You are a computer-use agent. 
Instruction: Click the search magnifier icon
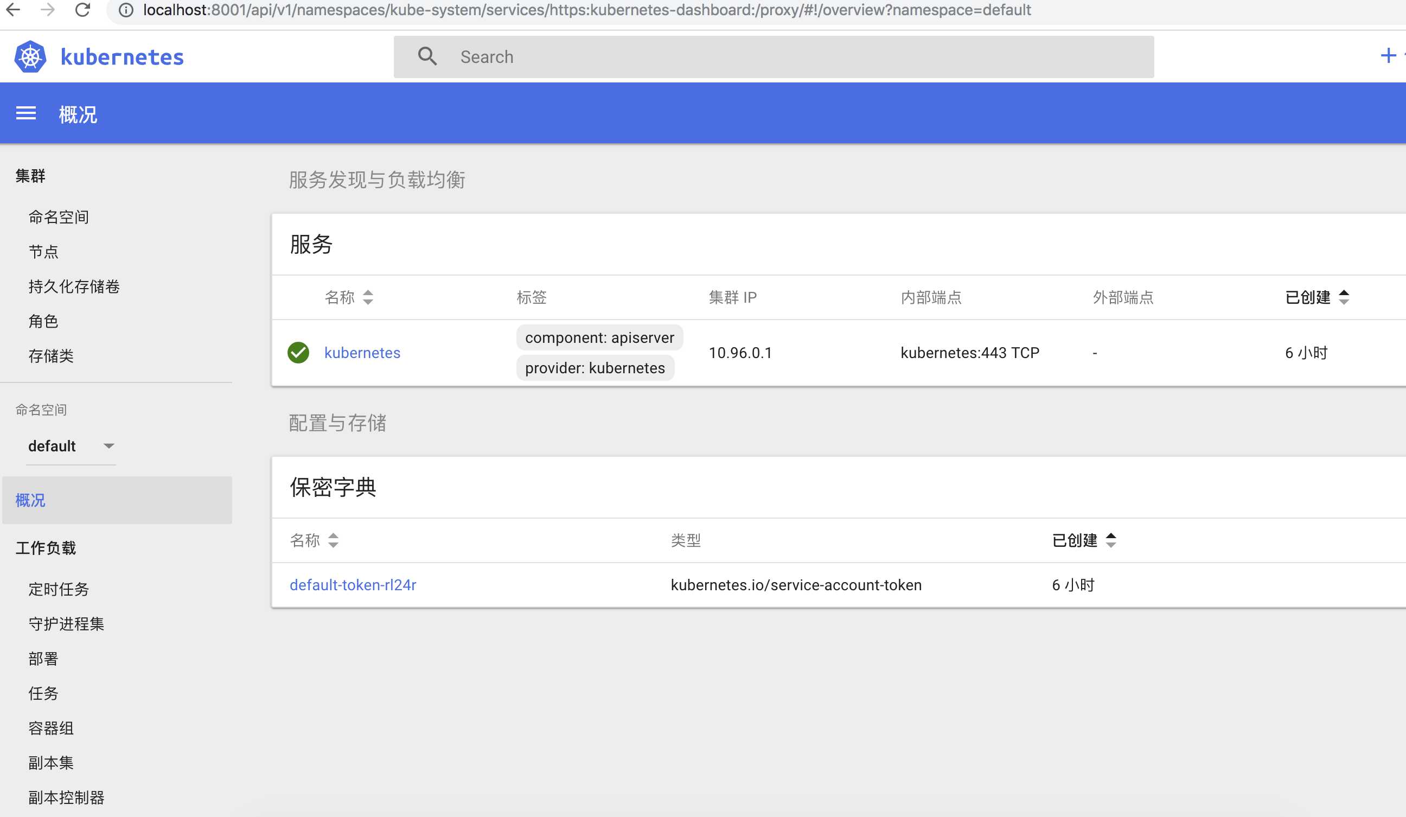coord(427,56)
